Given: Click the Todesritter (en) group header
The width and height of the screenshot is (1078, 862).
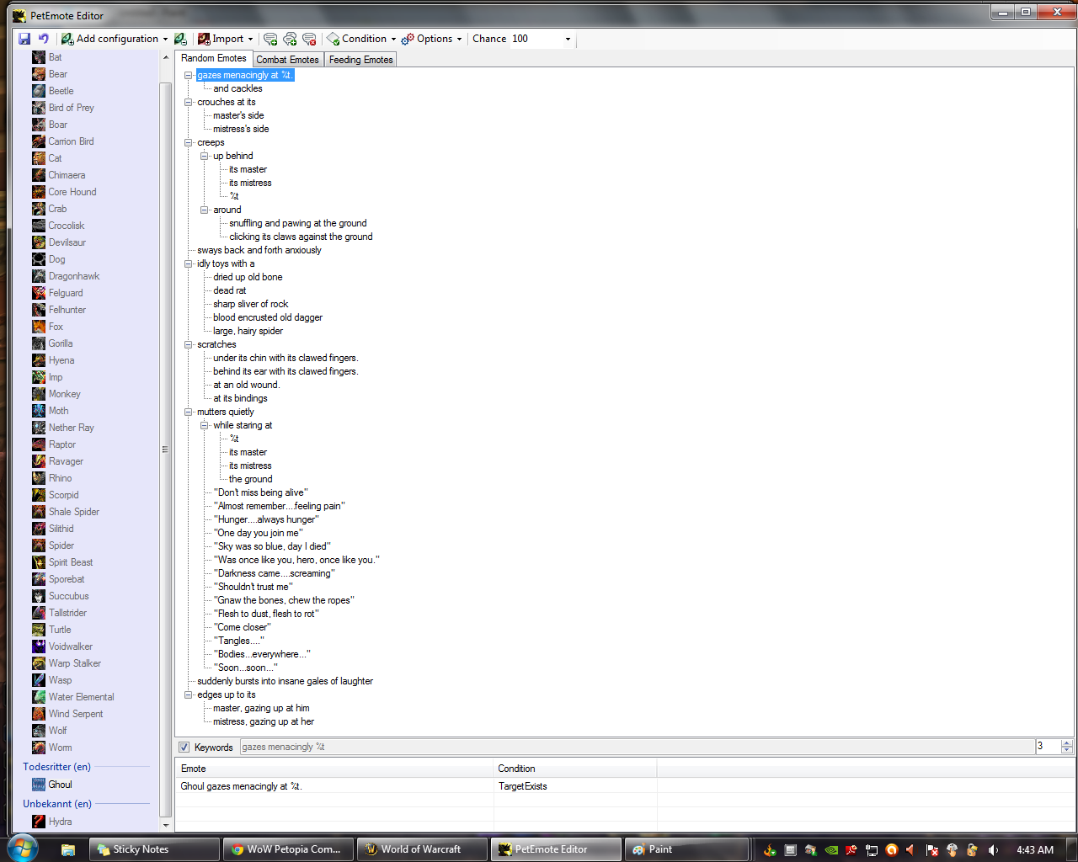Looking at the screenshot, I should 56,767.
